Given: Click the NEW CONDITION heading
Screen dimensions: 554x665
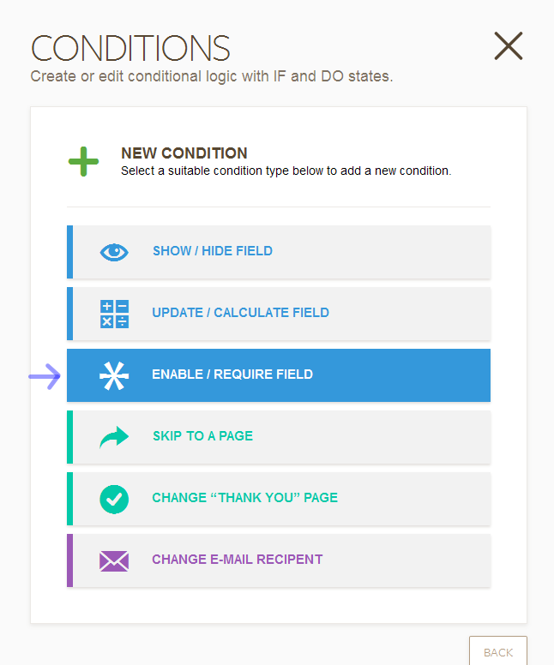Looking at the screenshot, I should (x=184, y=153).
